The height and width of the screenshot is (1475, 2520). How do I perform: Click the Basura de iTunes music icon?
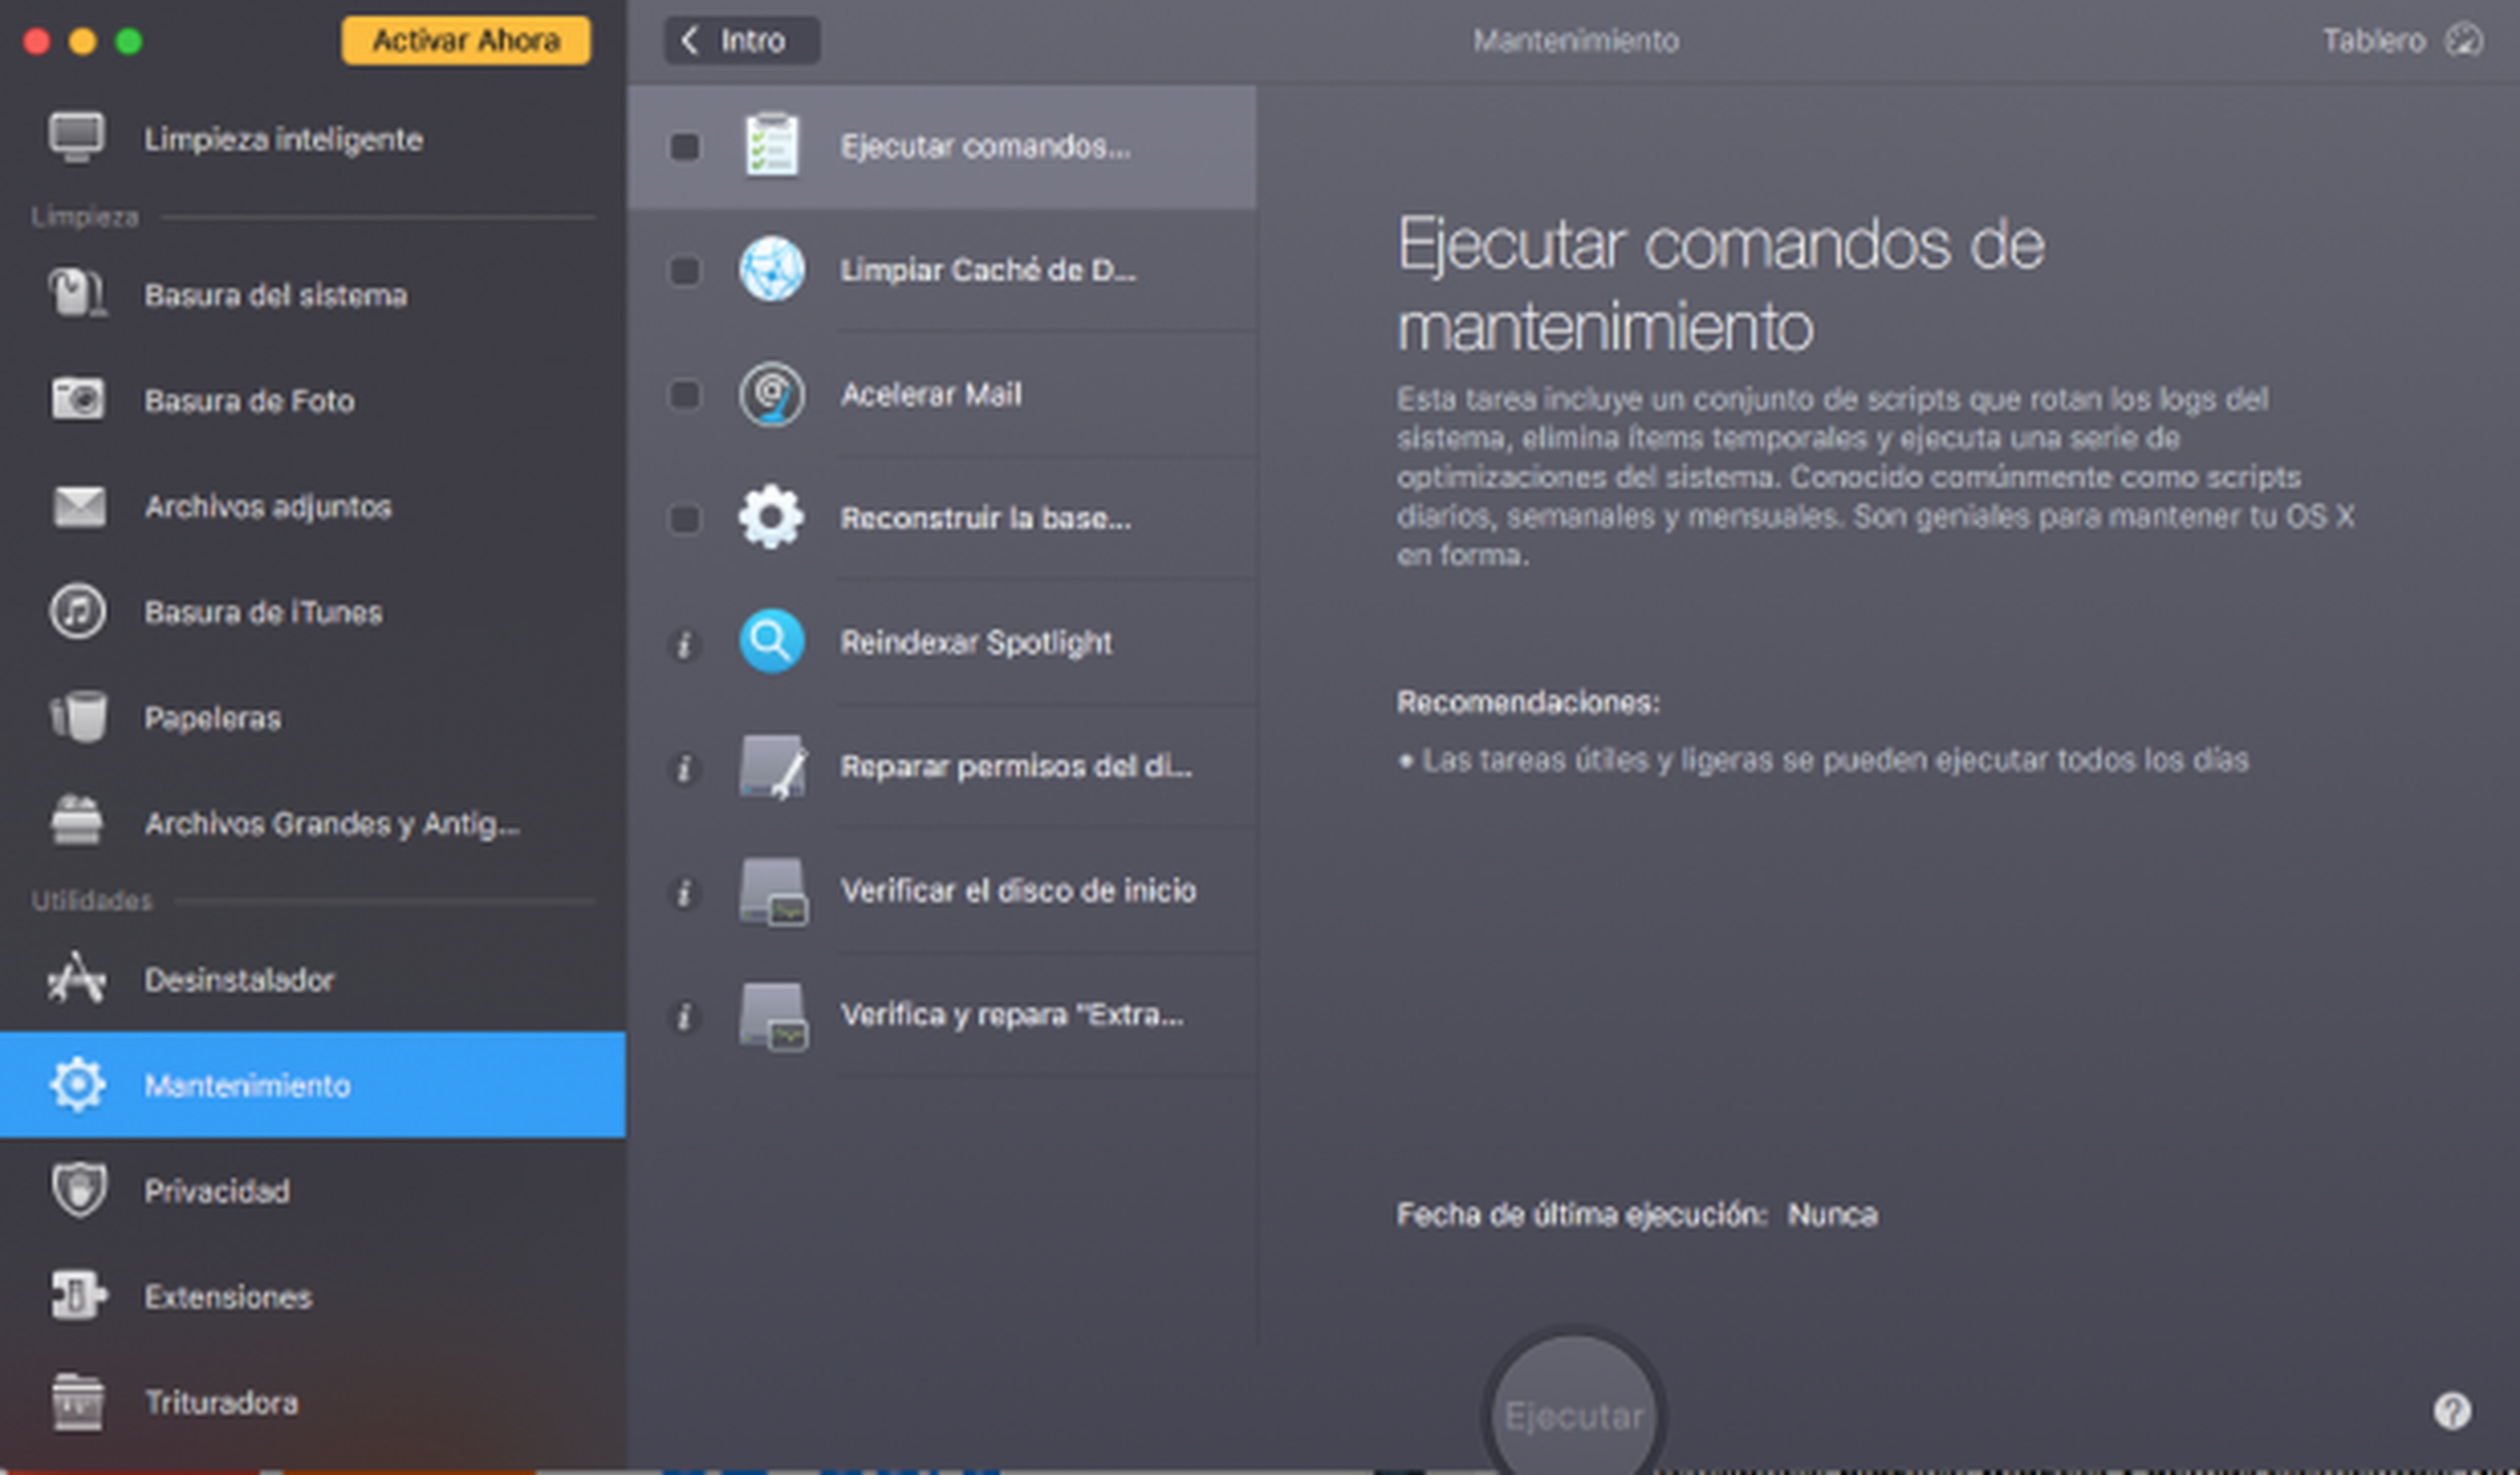(x=77, y=611)
